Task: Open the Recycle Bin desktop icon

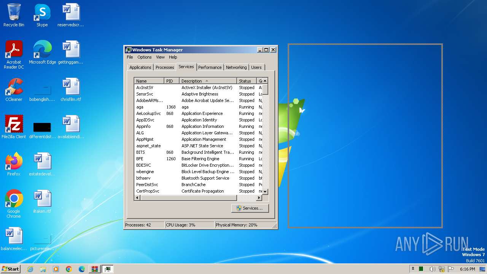Action: 14,15
